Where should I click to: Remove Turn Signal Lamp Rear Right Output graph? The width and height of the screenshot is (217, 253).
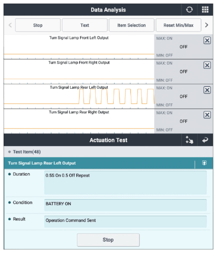(x=207, y=115)
